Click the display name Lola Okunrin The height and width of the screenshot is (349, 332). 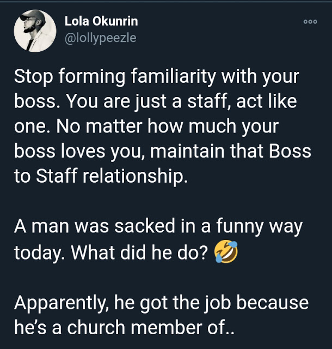pos(101,22)
